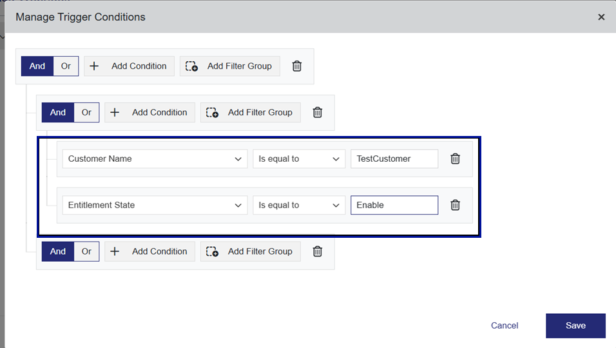Delete the Customer Name condition row
Screen dimensions: 616x348
pos(455,159)
